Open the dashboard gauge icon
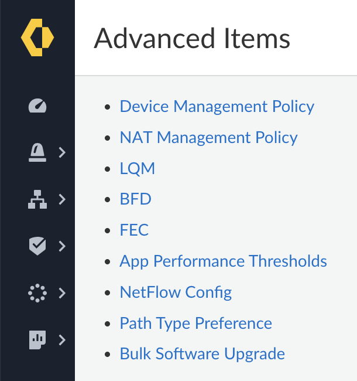This screenshot has width=357, height=381. pos(37,106)
